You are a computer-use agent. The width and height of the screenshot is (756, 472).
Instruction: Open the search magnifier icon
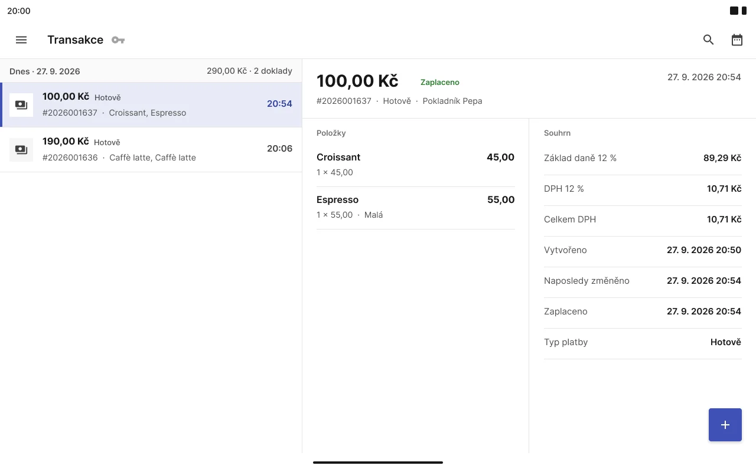click(x=709, y=40)
